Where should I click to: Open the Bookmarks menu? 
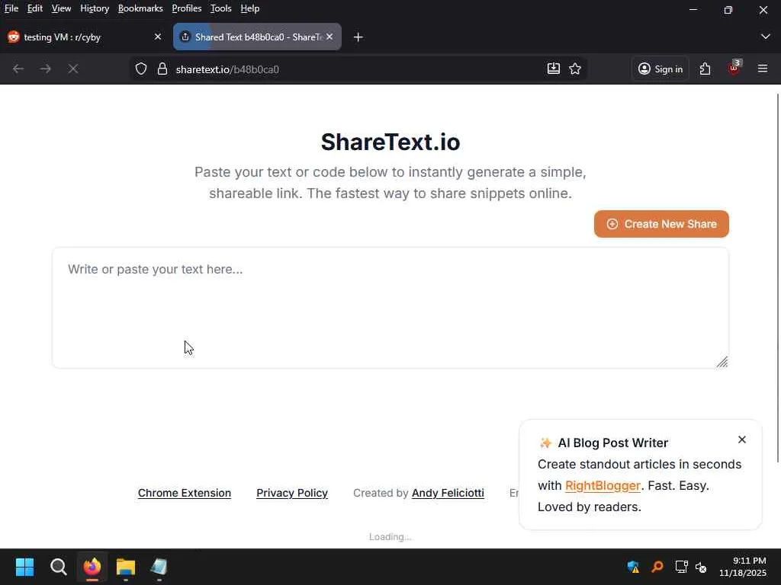pyautogui.click(x=140, y=8)
